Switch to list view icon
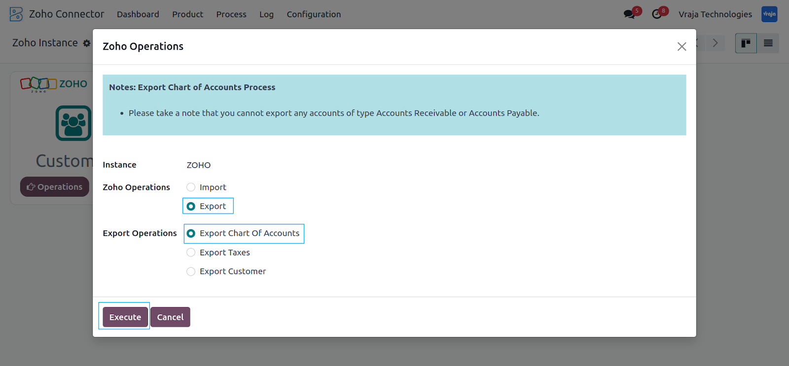Screen dimensions: 789x366 click(x=768, y=43)
